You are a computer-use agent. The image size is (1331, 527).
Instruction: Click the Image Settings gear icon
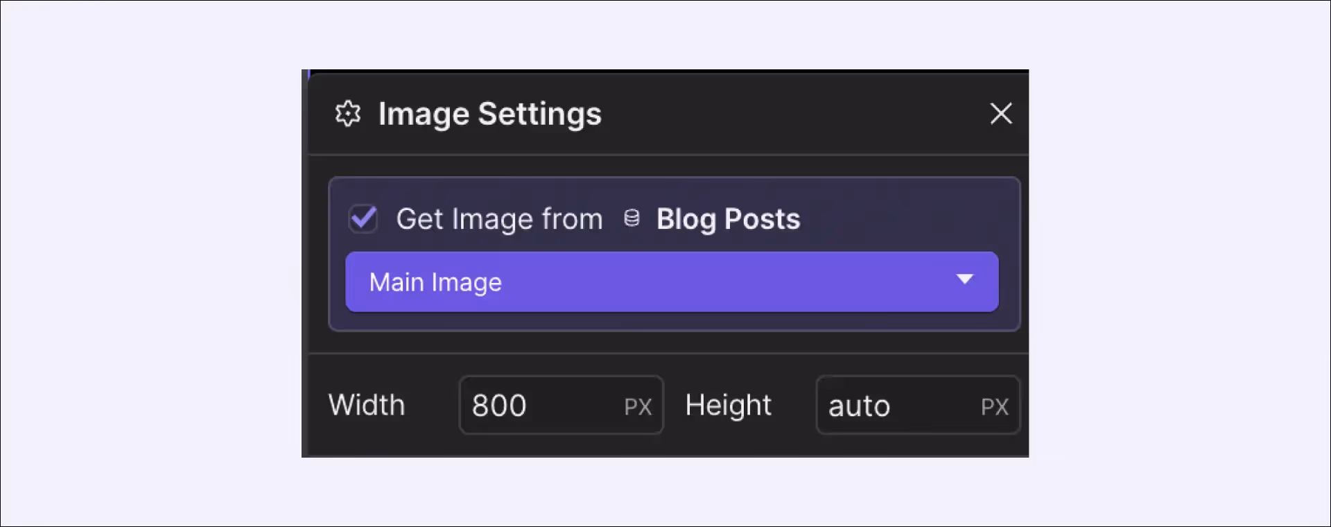tap(348, 114)
